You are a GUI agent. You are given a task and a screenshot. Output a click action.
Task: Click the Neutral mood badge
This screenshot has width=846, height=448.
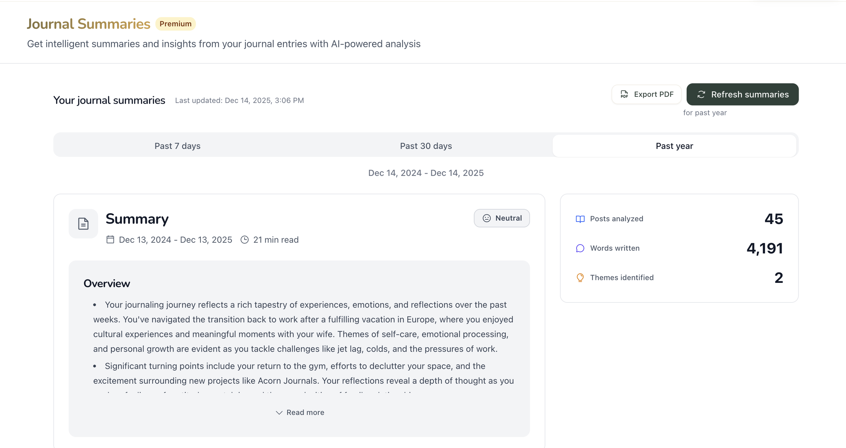[x=502, y=218]
